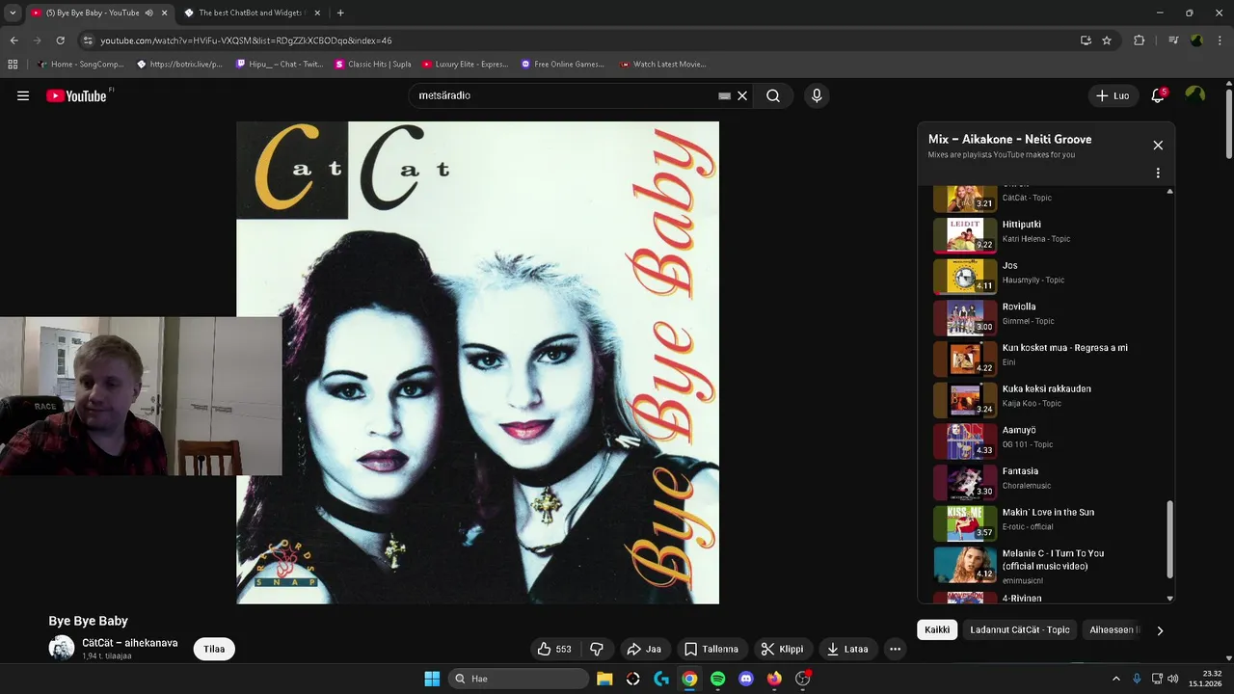
Task: Open File Explorer from the taskbar
Action: pyautogui.click(x=604, y=679)
